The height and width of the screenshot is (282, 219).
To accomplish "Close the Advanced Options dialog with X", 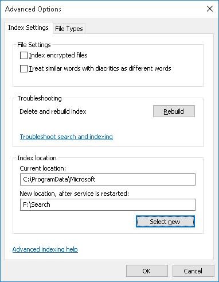I will 210,9.
